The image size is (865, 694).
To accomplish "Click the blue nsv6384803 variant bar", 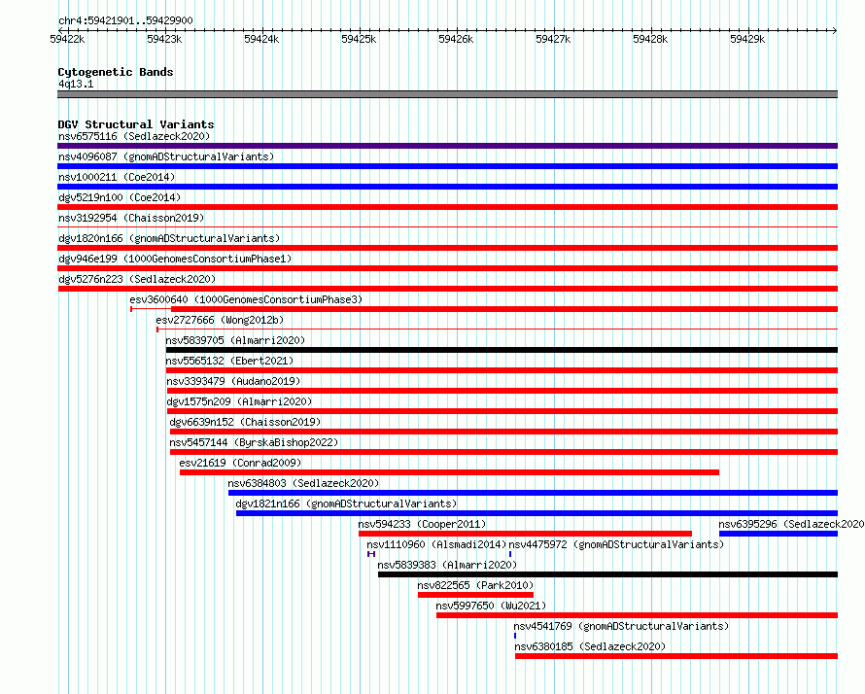I will coord(533,493).
